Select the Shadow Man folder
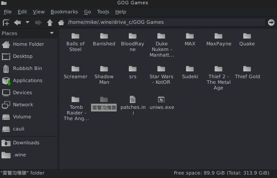 click(104, 75)
